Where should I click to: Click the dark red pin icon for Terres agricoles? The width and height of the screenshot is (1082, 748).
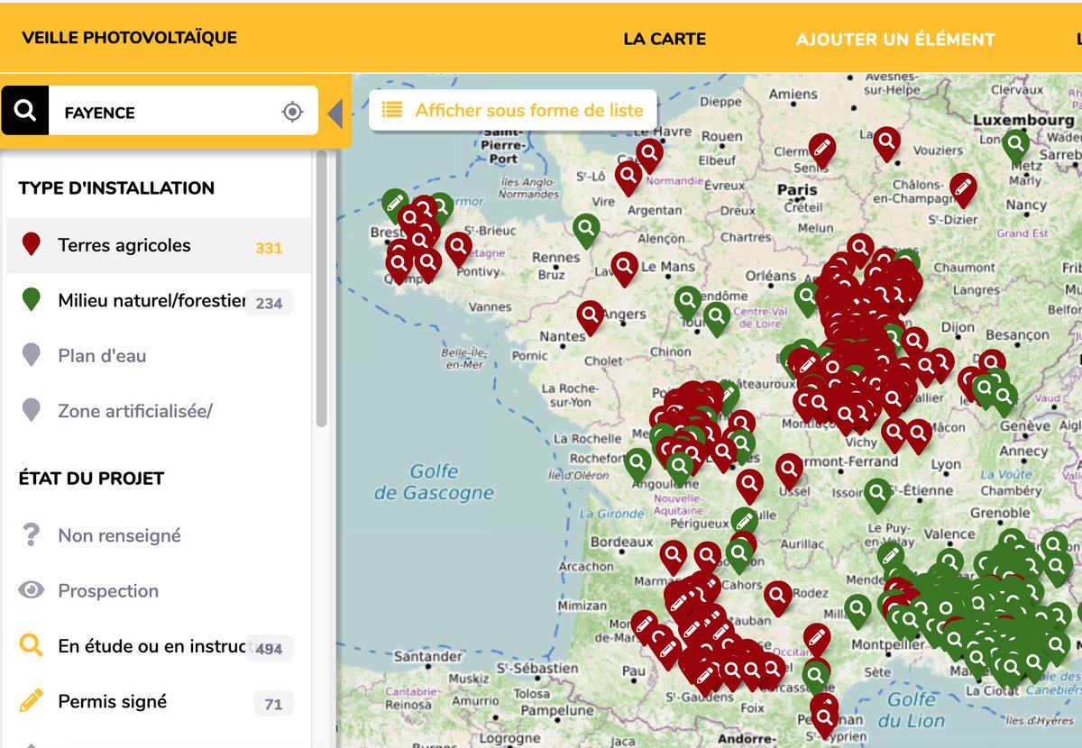(32, 244)
